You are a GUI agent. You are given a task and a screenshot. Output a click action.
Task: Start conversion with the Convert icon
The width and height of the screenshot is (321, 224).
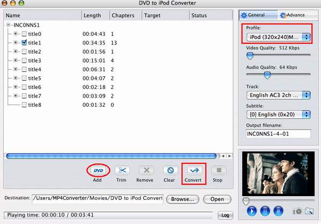pyautogui.click(x=194, y=170)
